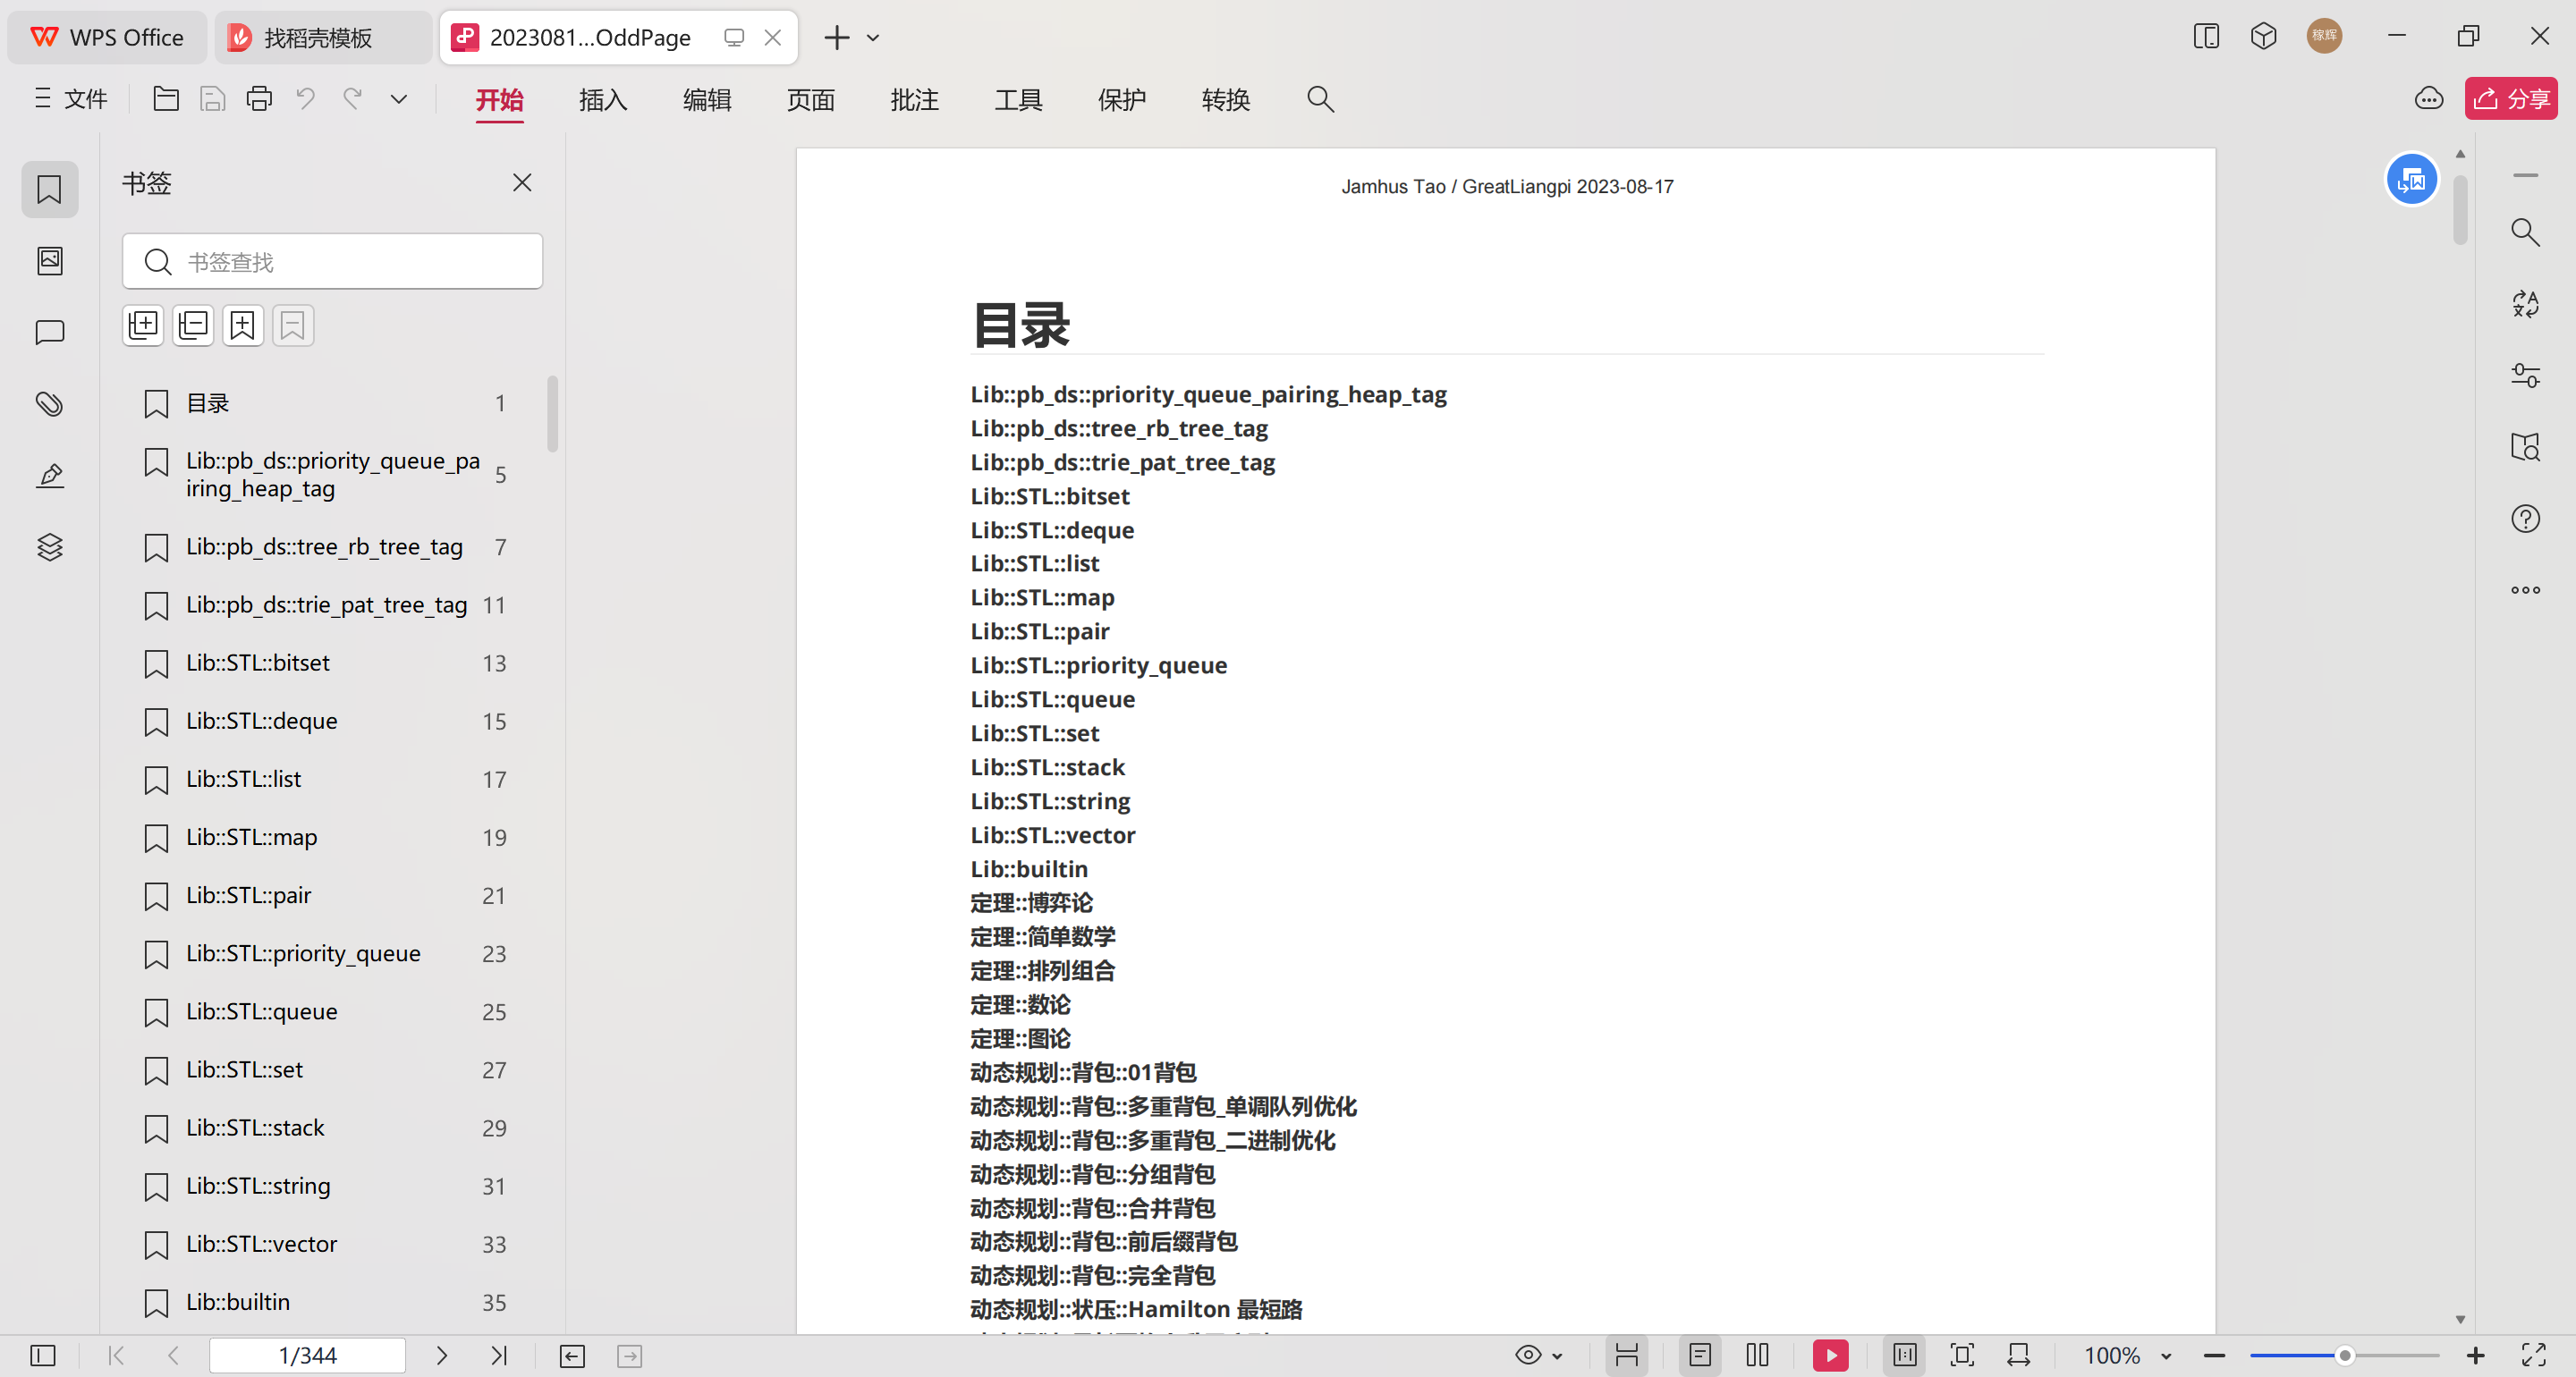Open the 文件 menu
The height and width of the screenshot is (1377, 2576).
point(71,99)
